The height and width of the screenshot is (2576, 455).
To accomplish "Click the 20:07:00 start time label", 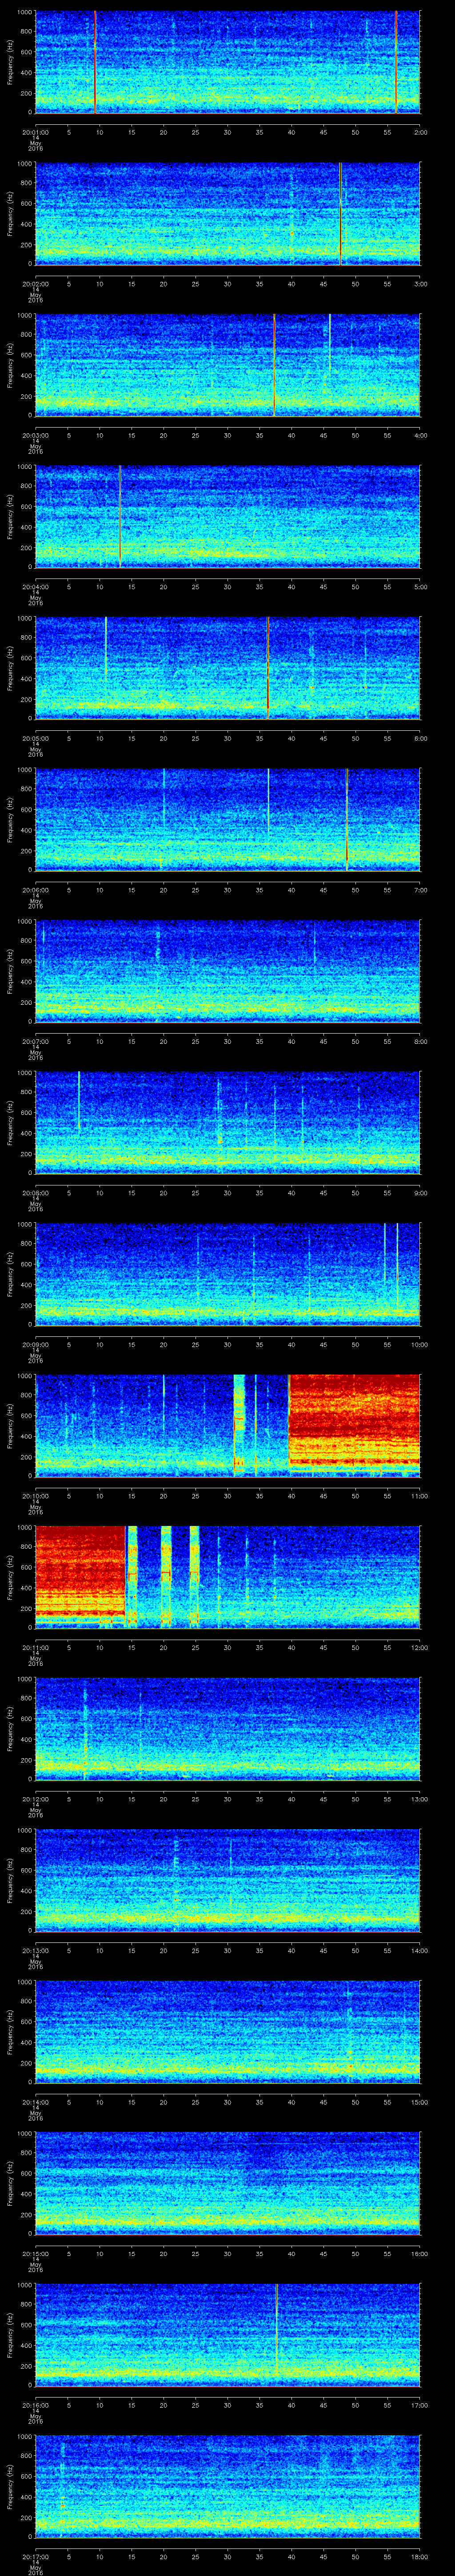I will click(36, 1041).
